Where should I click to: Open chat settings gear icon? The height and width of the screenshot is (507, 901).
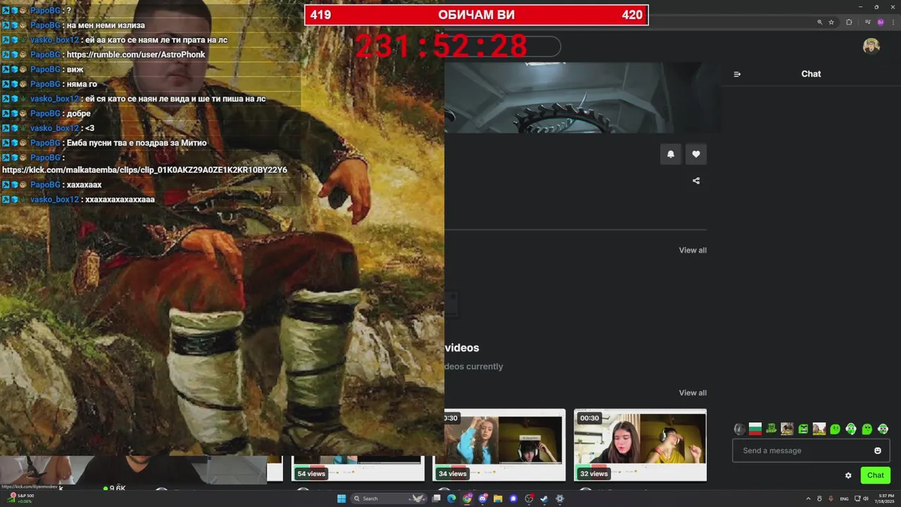point(848,475)
